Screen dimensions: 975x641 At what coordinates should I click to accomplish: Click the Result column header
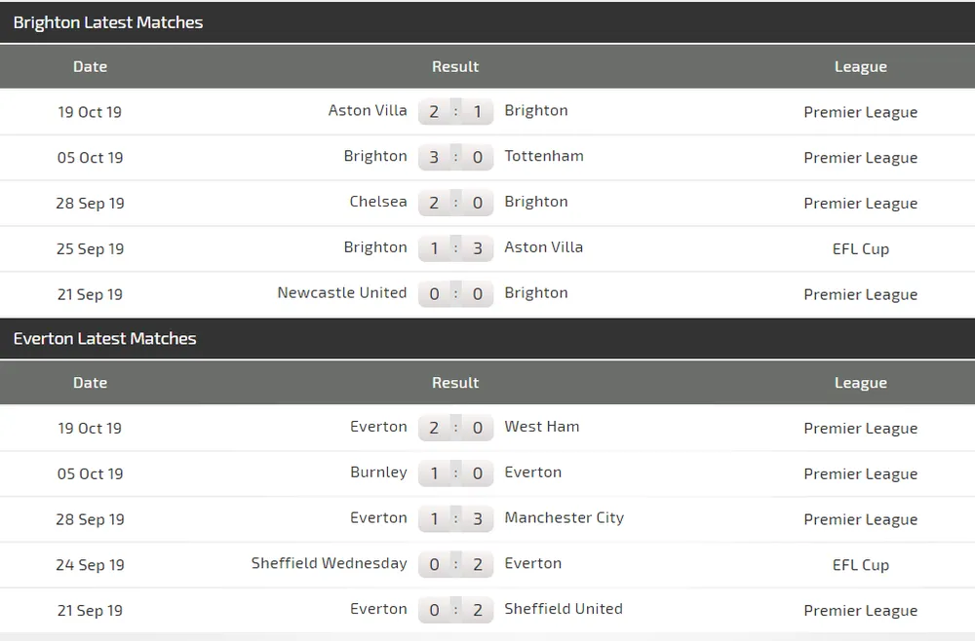[x=455, y=66]
